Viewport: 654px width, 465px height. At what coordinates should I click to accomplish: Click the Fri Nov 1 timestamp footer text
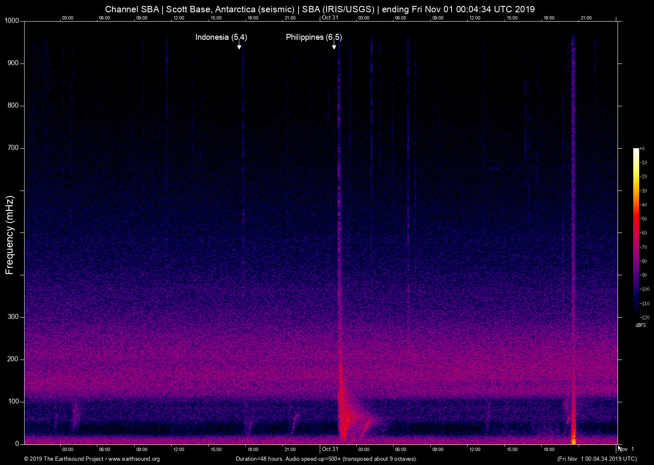pyautogui.click(x=596, y=459)
